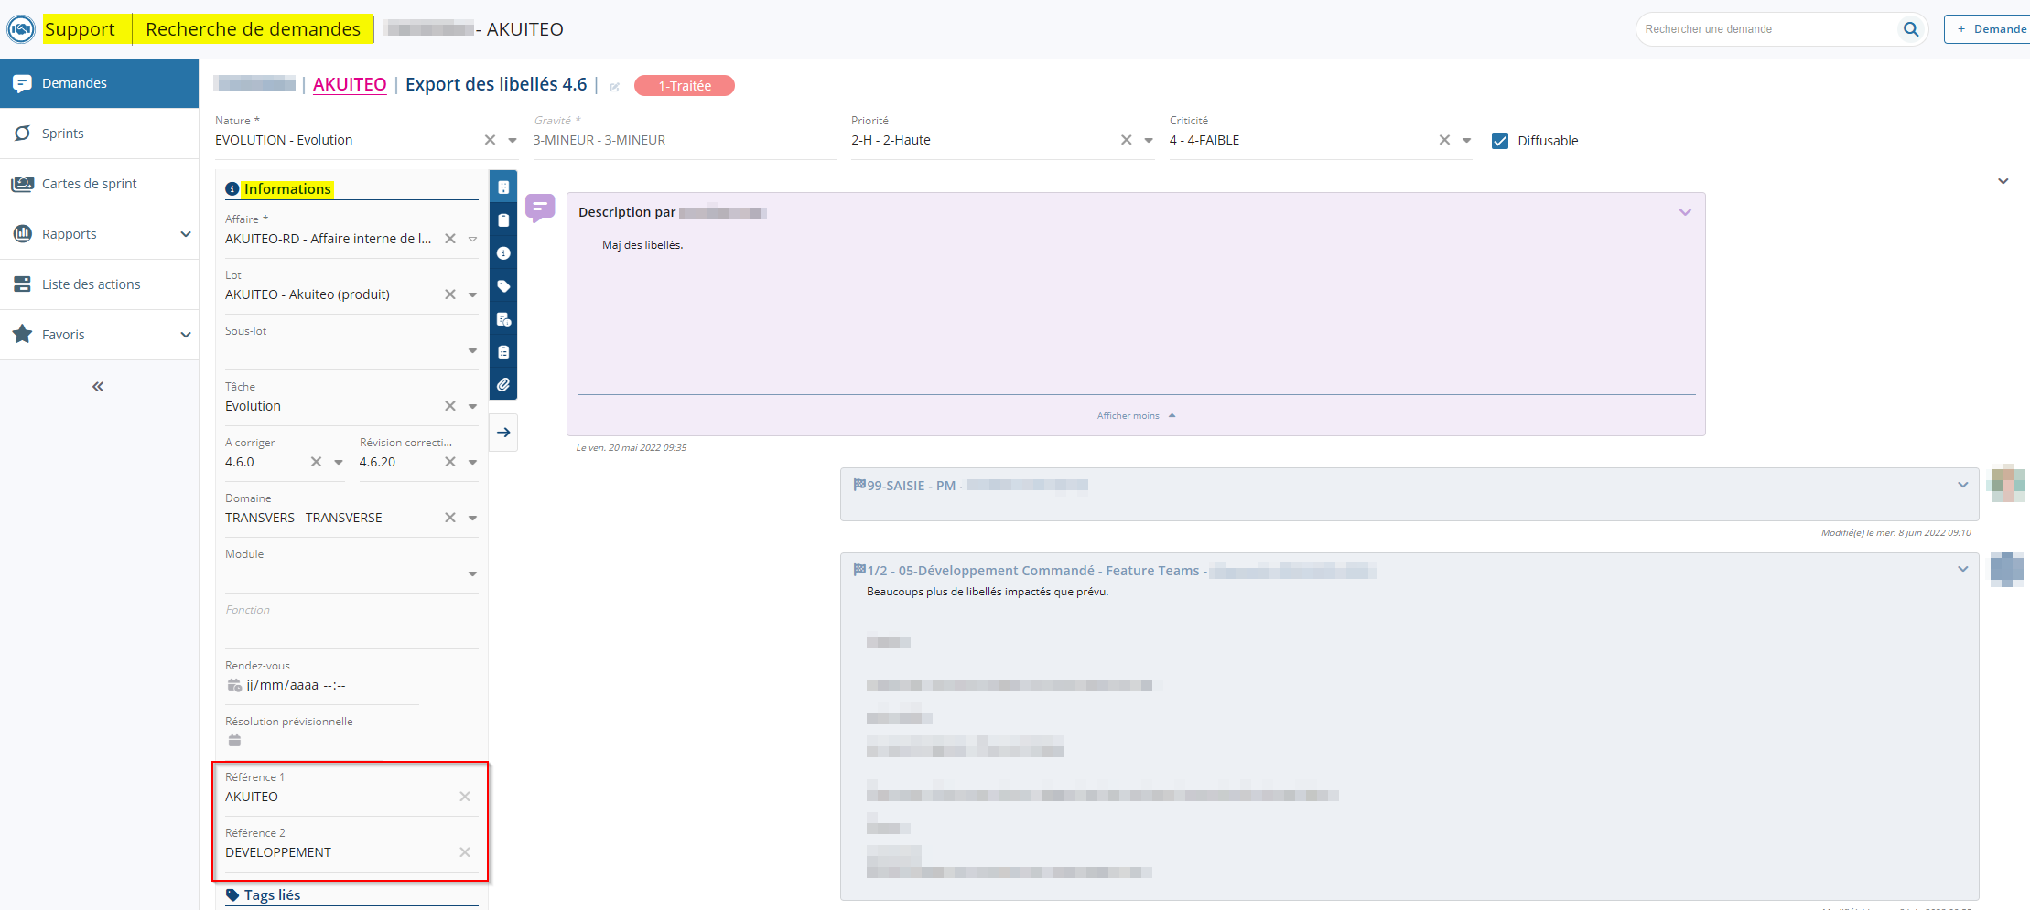
Task: Open the paperclip attachments icon in side strip
Action: pos(503,385)
